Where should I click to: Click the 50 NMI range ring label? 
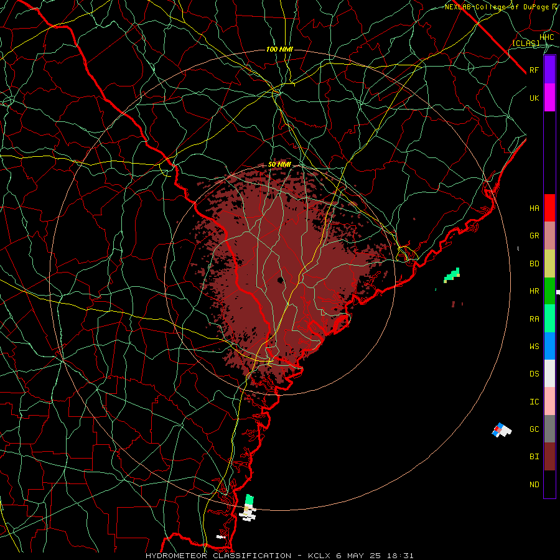(x=279, y=165)
